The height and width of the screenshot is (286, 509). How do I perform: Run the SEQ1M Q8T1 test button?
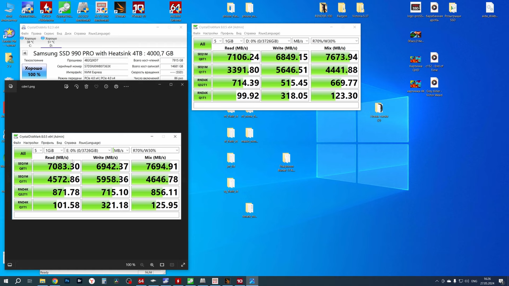202,57
